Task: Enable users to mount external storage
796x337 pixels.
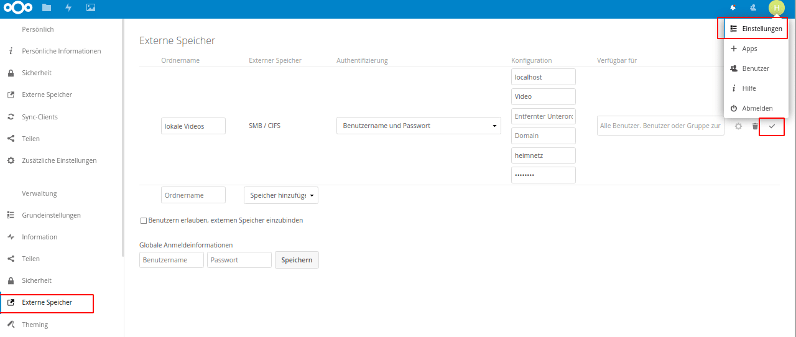Action: 144,221
